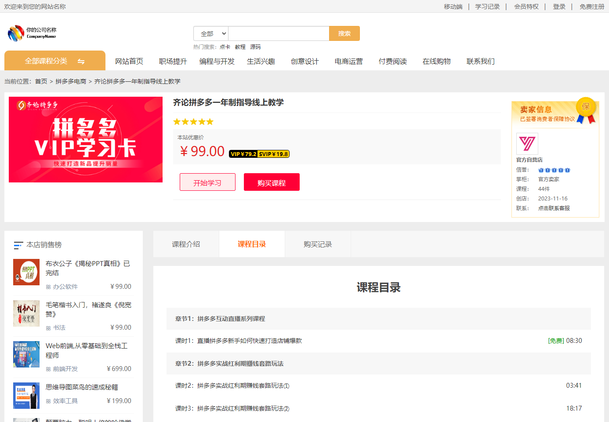This screenshot has width=609, height=422.
Task: Open the official store logo icon
Action: point(527,143)
